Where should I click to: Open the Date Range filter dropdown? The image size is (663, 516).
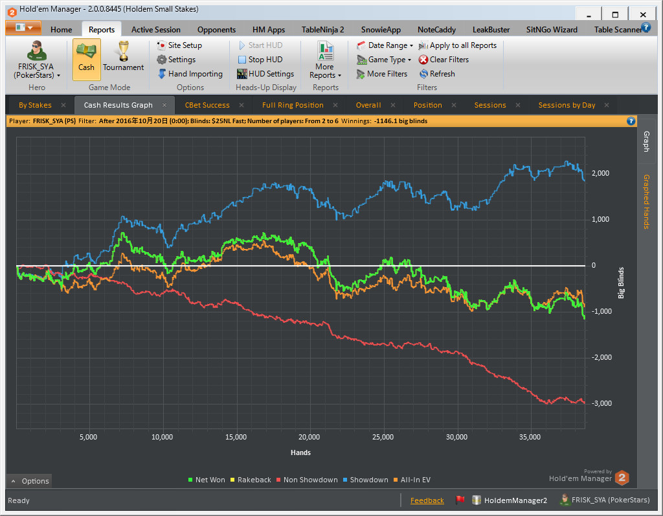385,45
